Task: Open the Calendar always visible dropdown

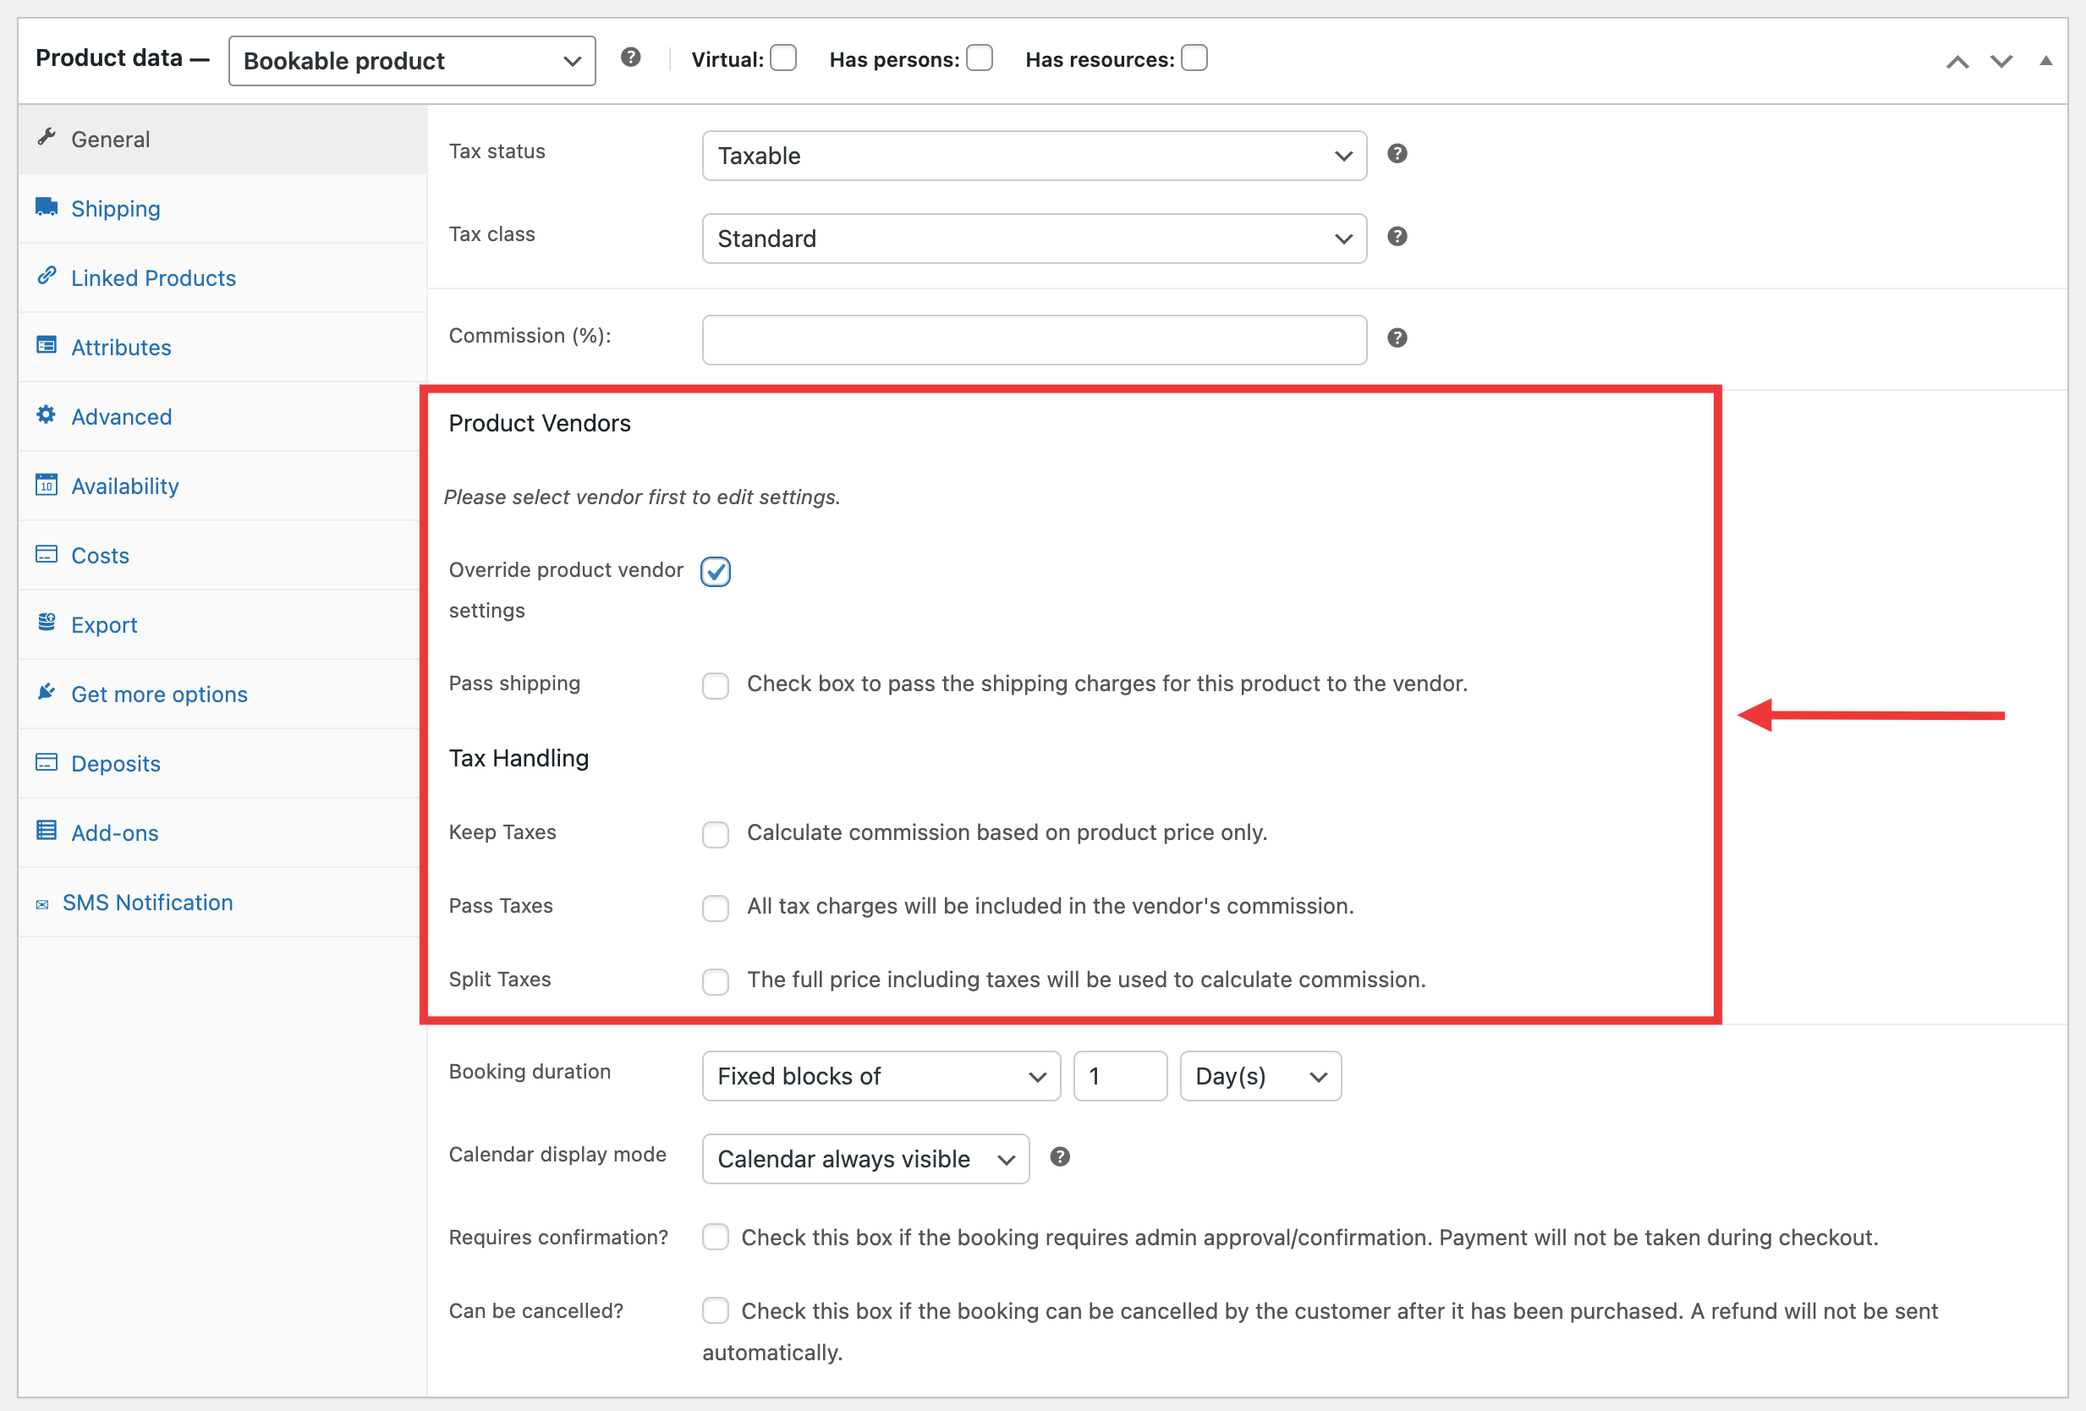Action: pos(865,1158)
